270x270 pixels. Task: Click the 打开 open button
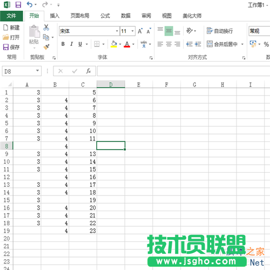tap(11, 37)
